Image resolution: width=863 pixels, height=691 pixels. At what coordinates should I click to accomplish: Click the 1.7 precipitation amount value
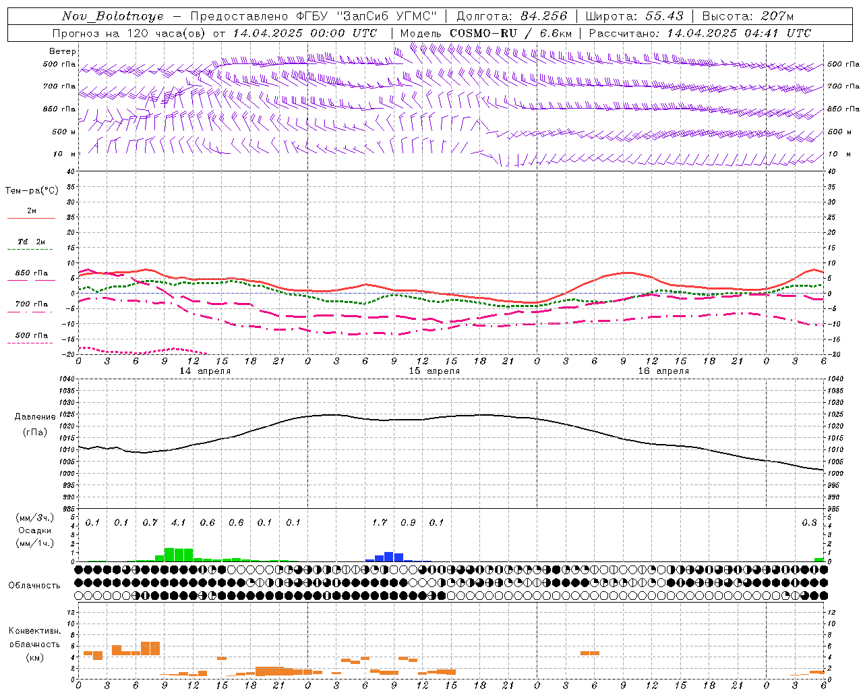pos(380,522)
